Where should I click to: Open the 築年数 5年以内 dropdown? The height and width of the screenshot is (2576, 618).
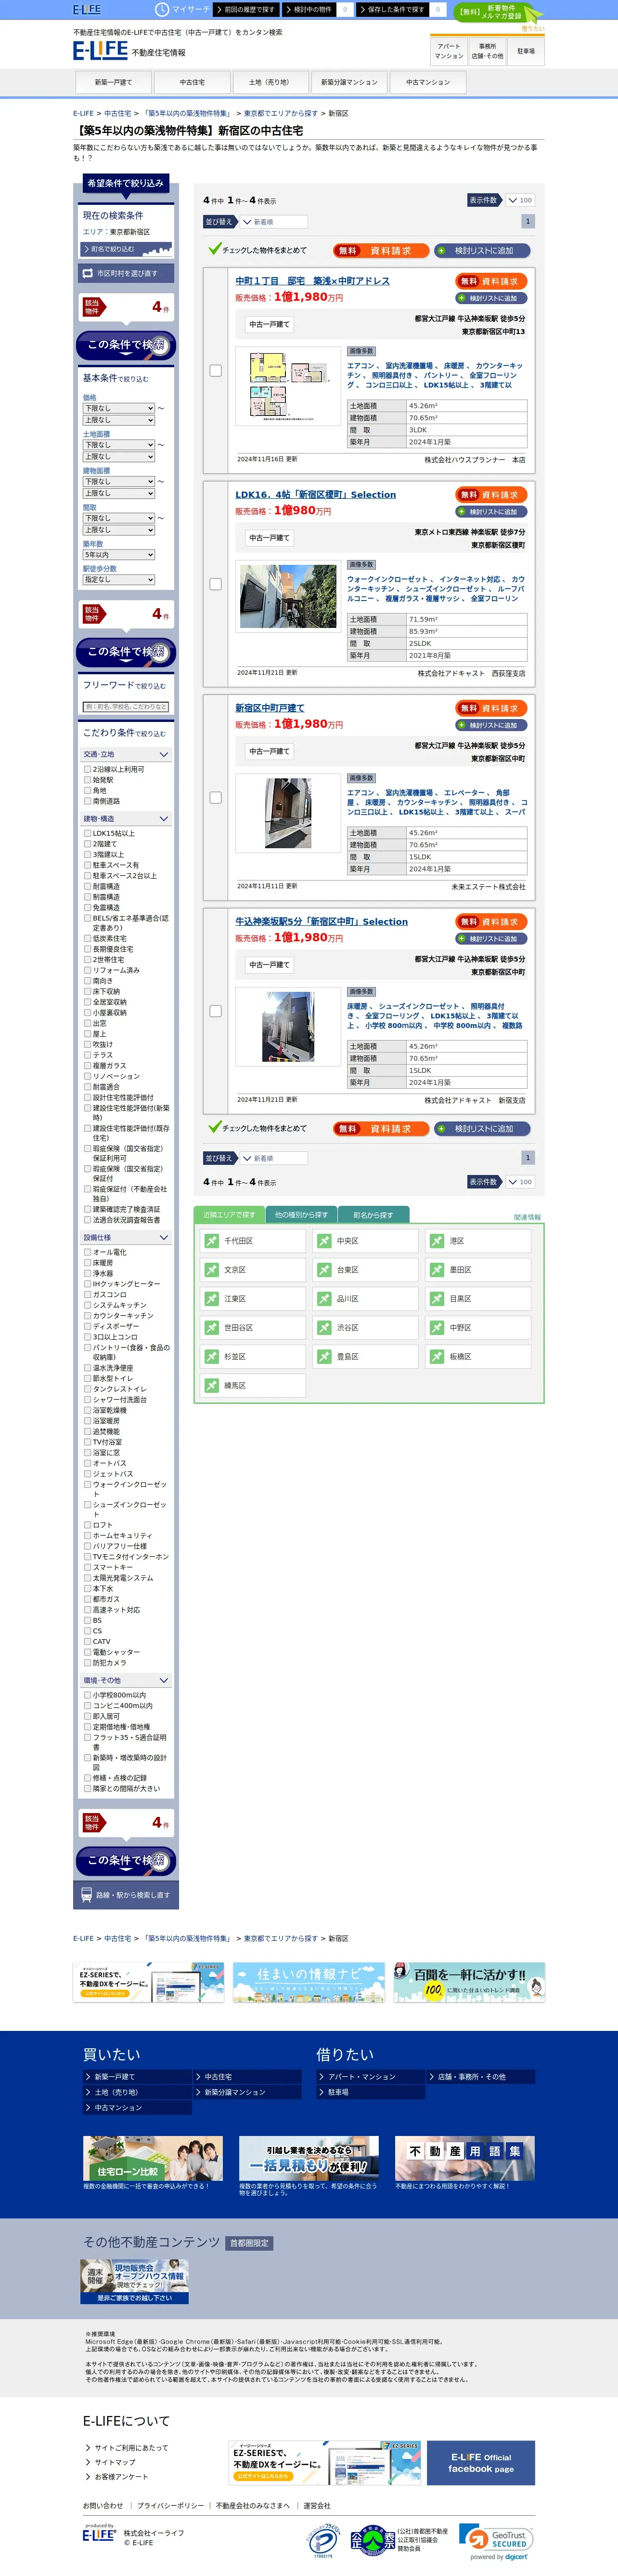coord(119,555)
